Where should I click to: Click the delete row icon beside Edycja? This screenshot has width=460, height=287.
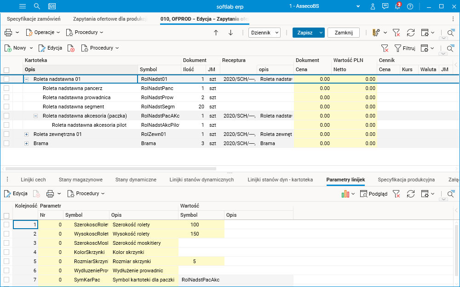71,48
